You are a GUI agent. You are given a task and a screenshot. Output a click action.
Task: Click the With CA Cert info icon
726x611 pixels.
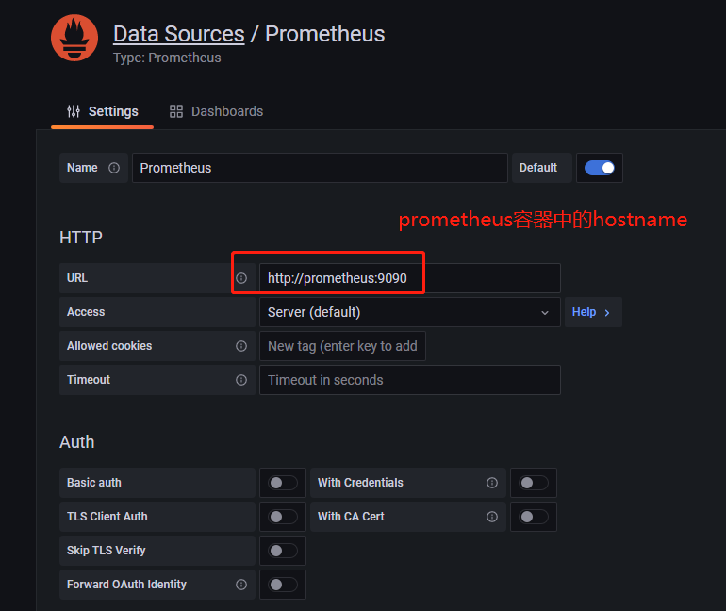pyautogui.click(x=492, y=517)
